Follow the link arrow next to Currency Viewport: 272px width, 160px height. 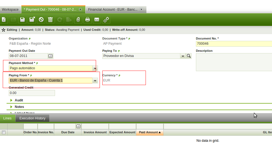[119, 76]
